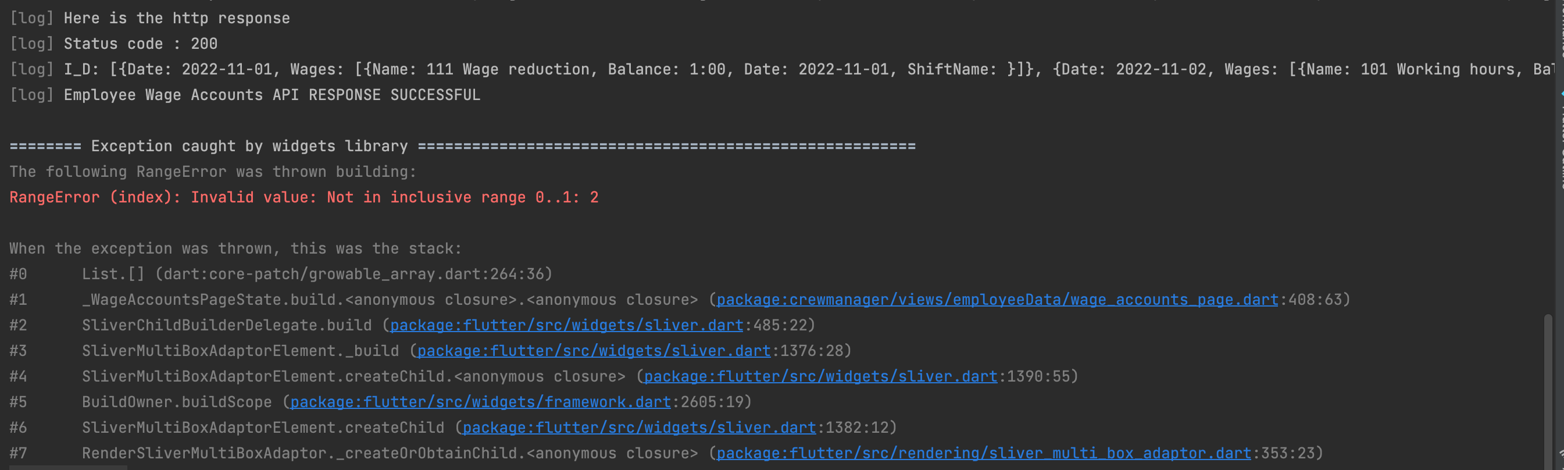
Task: Open the sliver.dart link at line 1376:28
Action: pos(593,351)
